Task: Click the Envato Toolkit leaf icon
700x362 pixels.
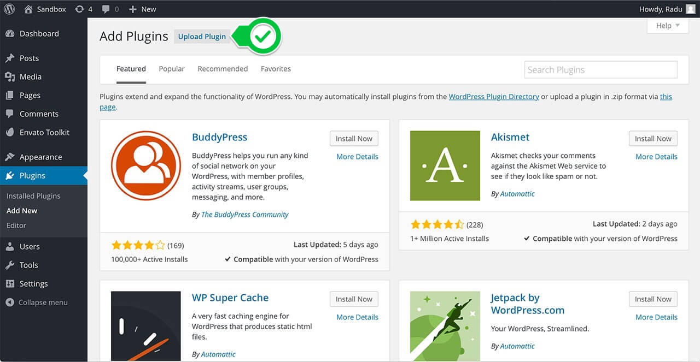Action: [10, 132]
